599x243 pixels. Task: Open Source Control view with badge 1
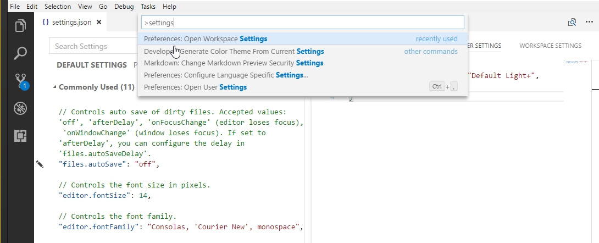click(21, 81)
